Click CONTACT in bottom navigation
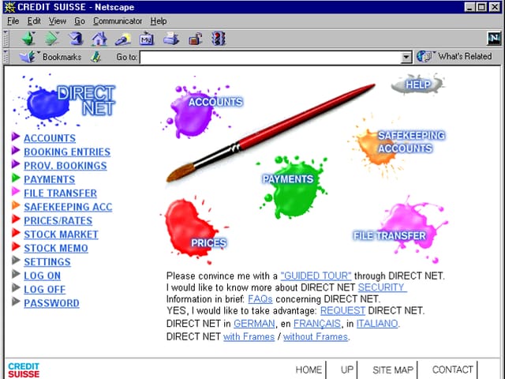Screen dimensions: 505x379 452,370
